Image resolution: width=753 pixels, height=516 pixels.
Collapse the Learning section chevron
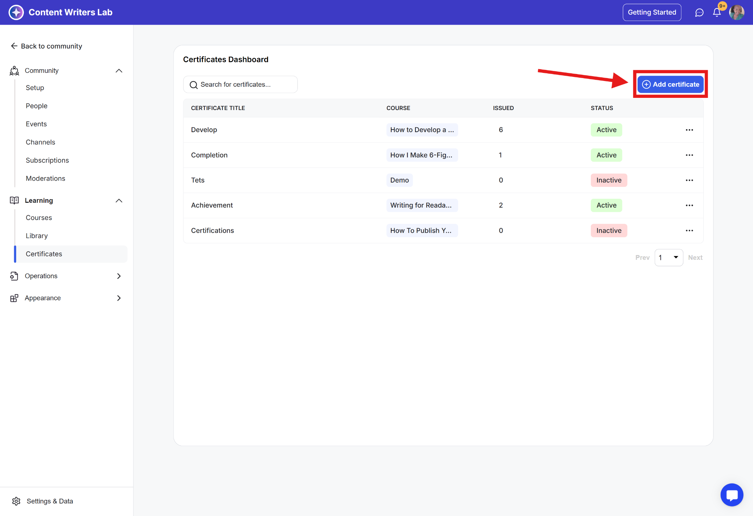[119, 201]
